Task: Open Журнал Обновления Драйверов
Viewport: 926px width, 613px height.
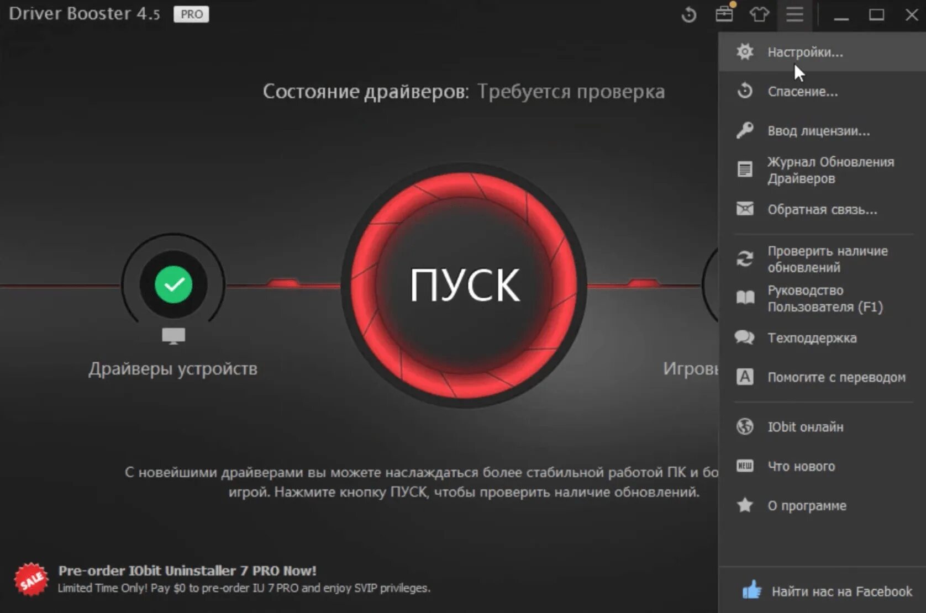Action: (822, 170)
